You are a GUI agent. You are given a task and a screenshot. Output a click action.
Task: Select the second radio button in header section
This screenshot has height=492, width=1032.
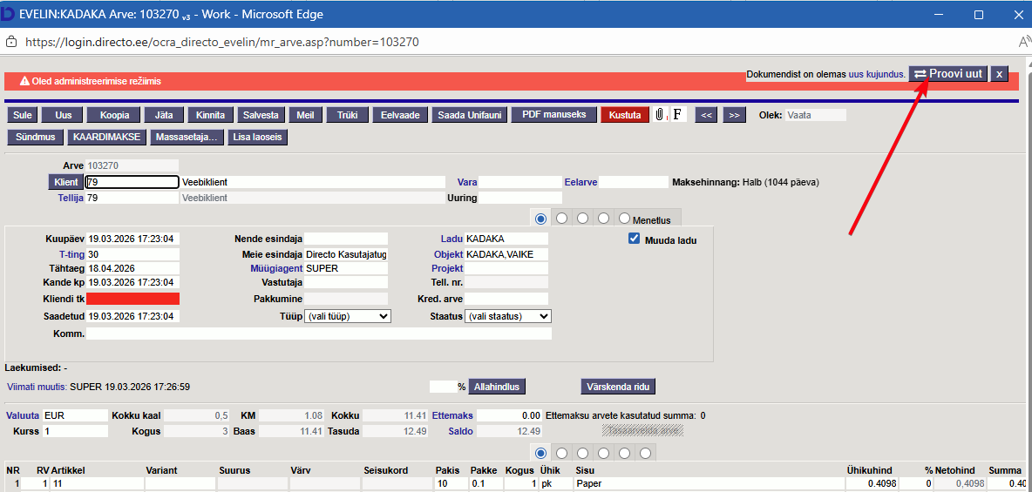pyautogui.click(x=562, y=218)
